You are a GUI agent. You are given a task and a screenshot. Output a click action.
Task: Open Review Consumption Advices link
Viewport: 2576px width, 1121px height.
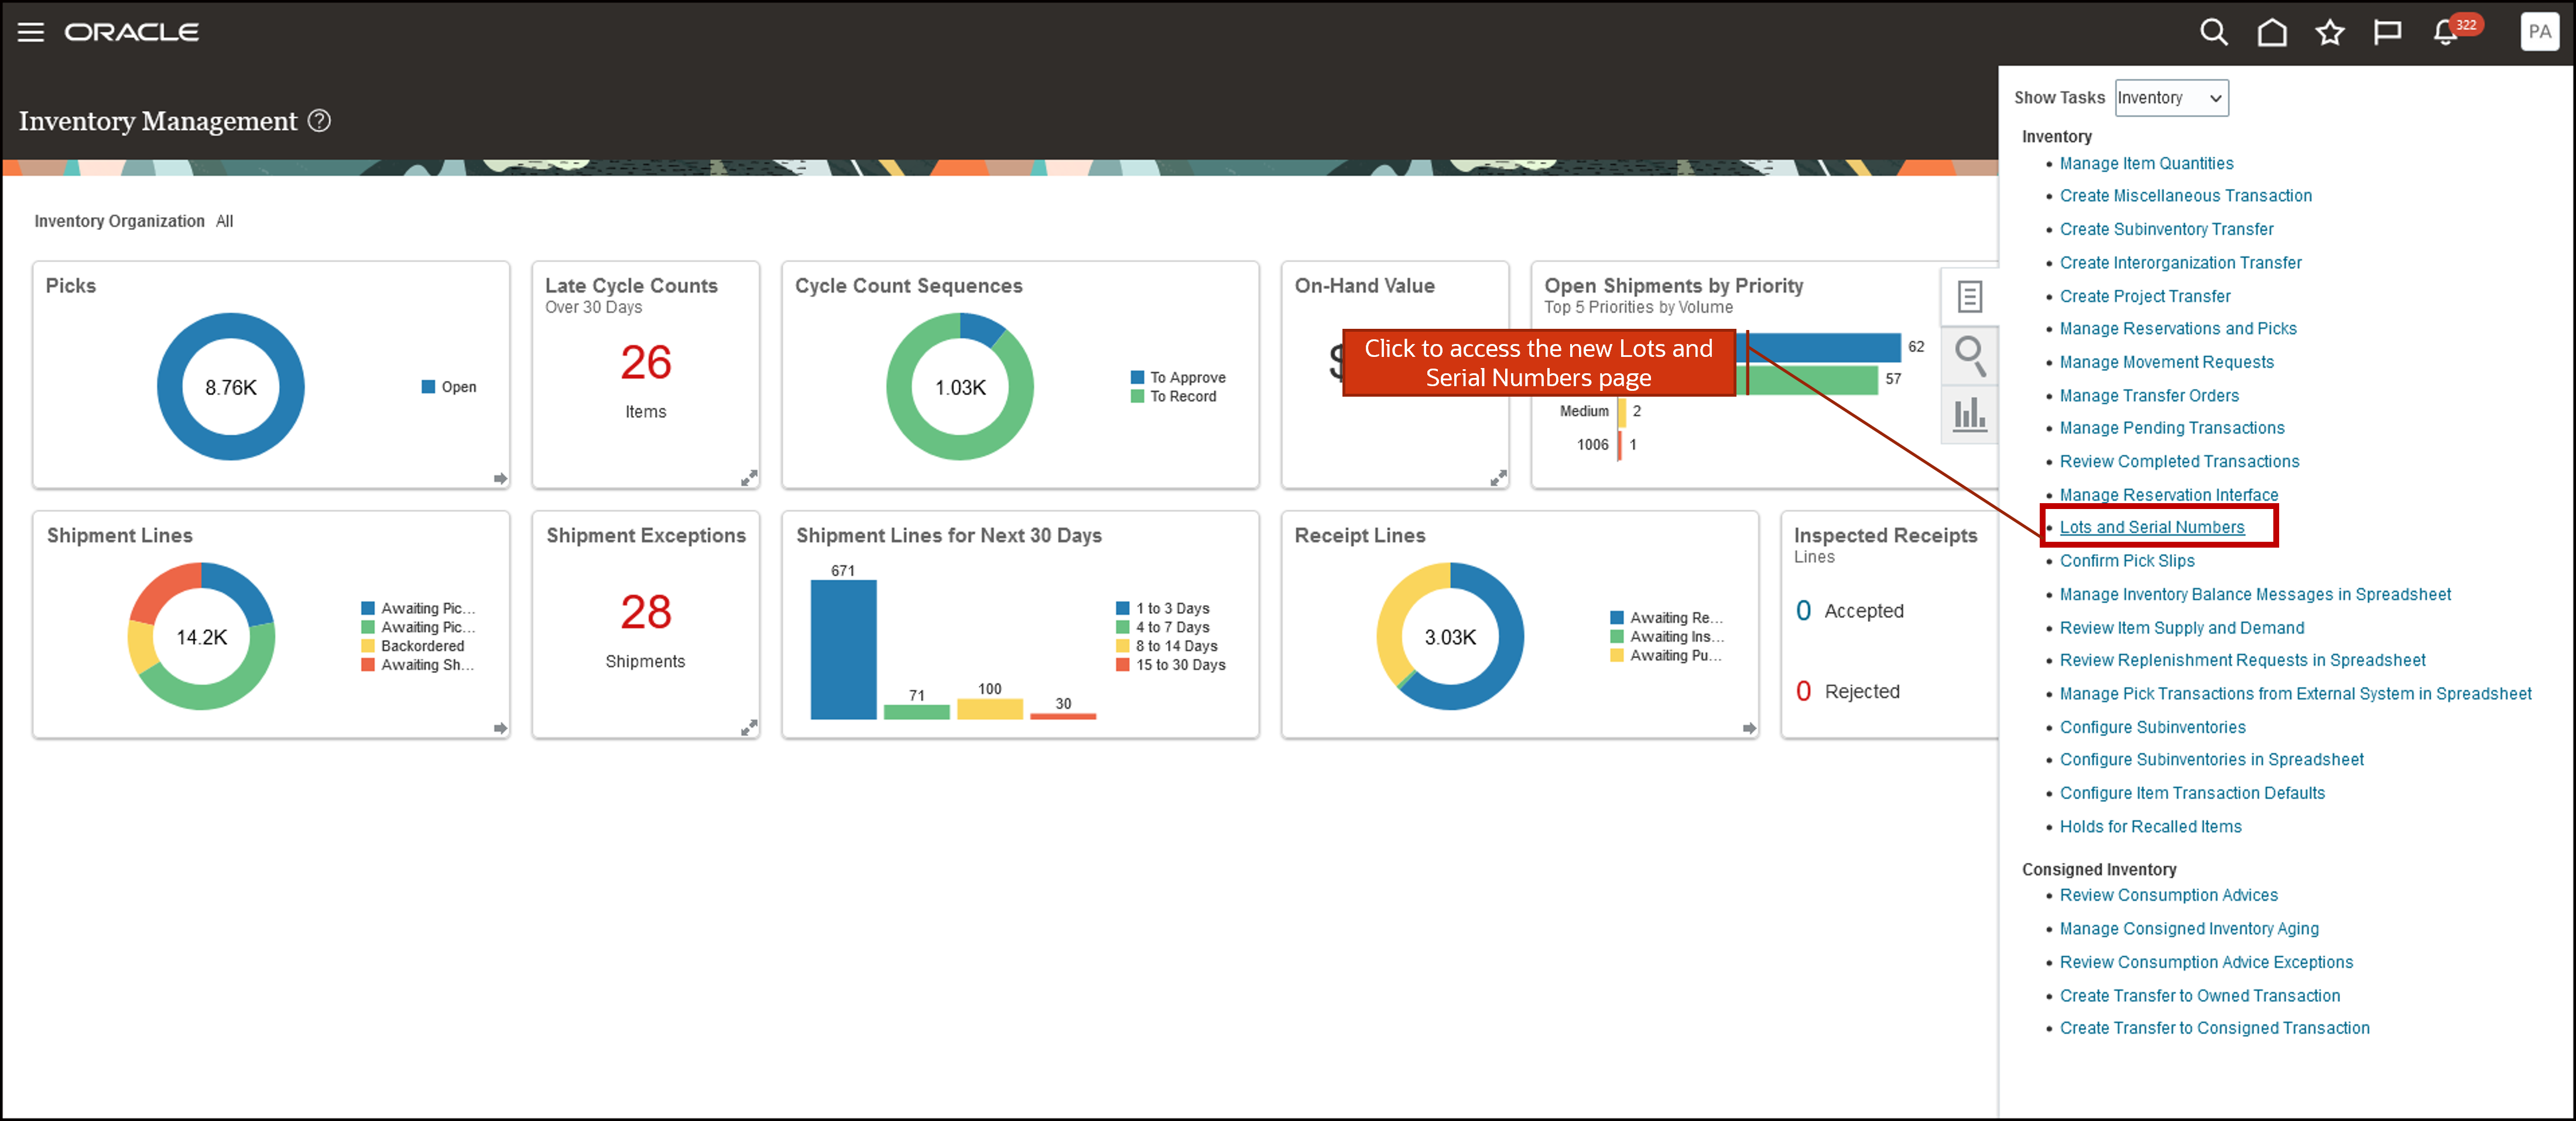[2168, 895]
